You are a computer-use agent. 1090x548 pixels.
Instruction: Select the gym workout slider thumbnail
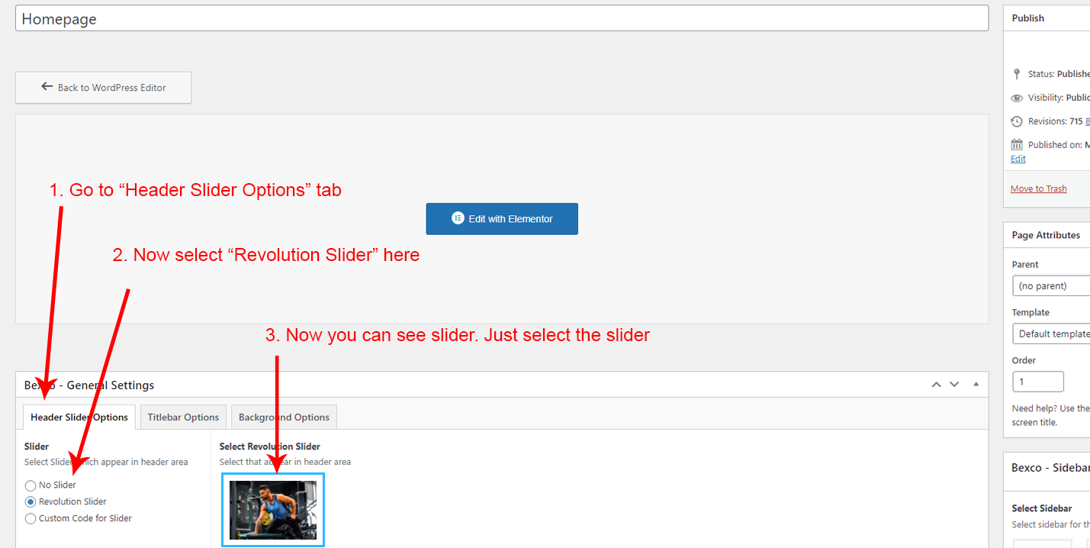273,510
